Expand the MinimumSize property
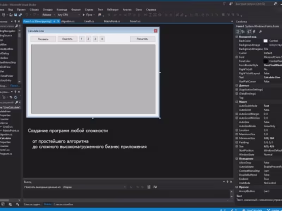 point(237,138)
